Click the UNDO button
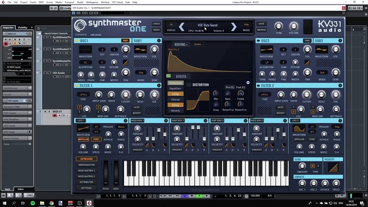 (x=156, y=24)
